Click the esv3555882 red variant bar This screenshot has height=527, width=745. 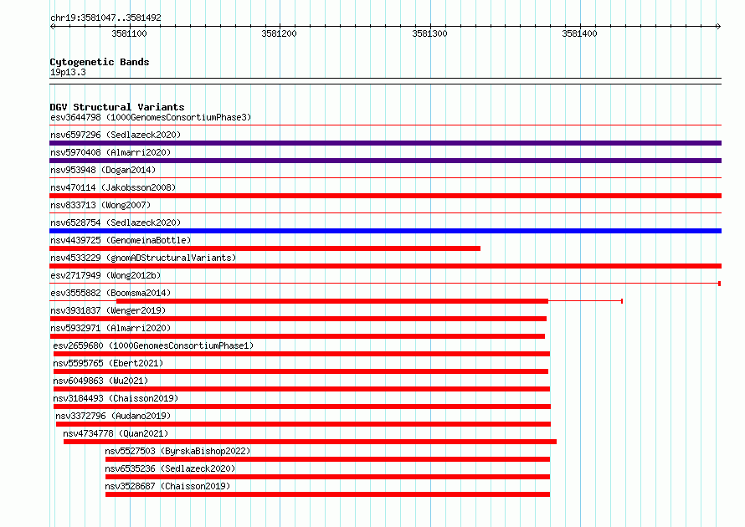click(332, 301)
